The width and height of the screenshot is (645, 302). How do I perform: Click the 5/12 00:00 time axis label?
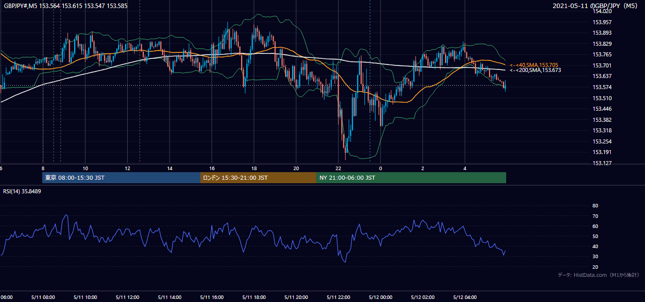click(381, 297)
